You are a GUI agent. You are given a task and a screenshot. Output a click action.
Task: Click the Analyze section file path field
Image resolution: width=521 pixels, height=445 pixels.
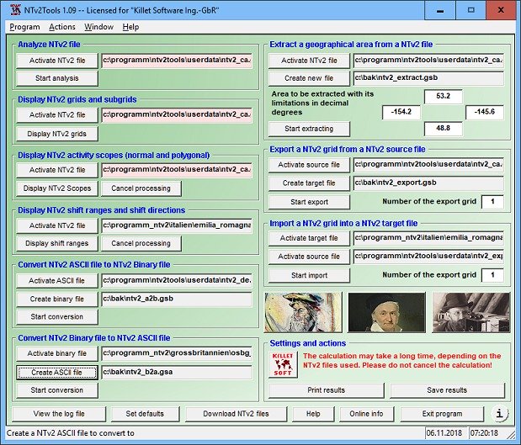click(x=177, y=61)
